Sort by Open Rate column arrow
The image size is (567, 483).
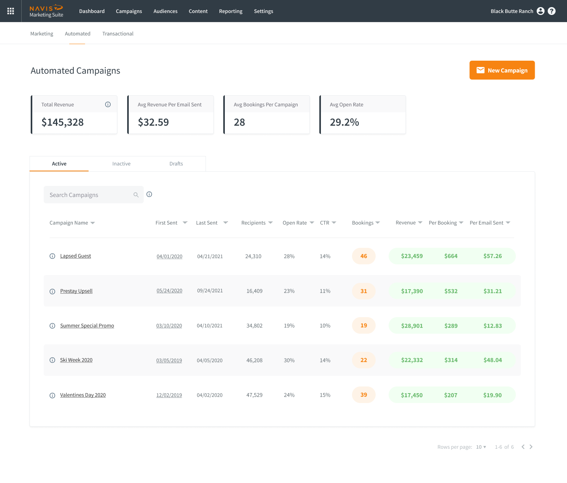pos(312,223)
